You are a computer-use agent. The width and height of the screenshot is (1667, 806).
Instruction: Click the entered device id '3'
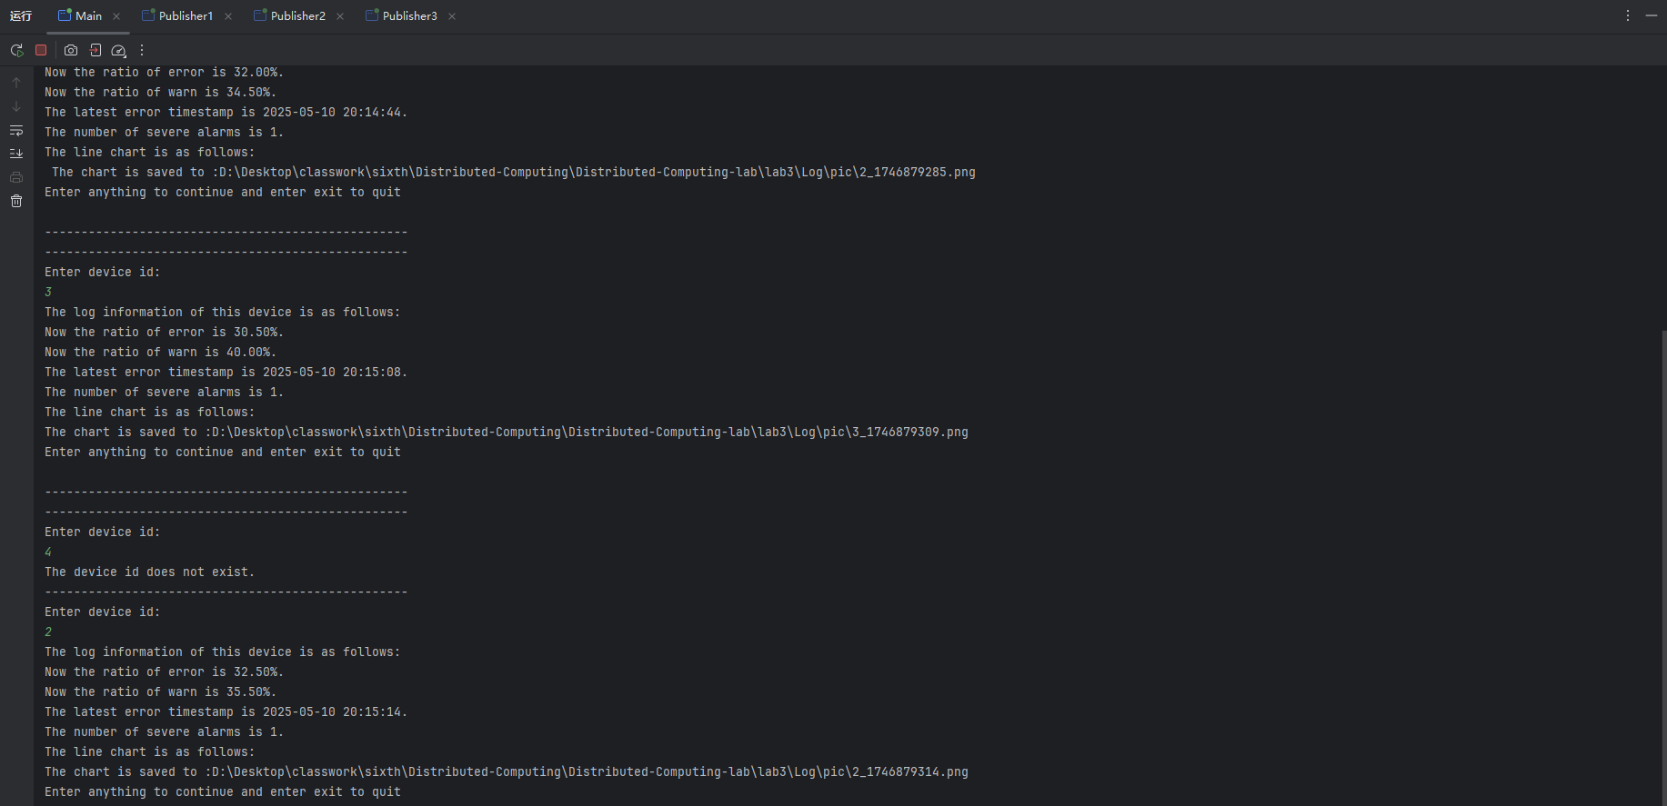(48, 293)
